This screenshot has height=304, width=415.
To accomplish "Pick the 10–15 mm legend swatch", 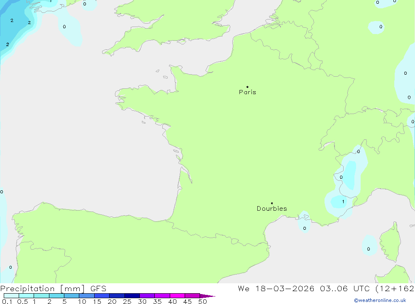I will click(x=87, y=296).
